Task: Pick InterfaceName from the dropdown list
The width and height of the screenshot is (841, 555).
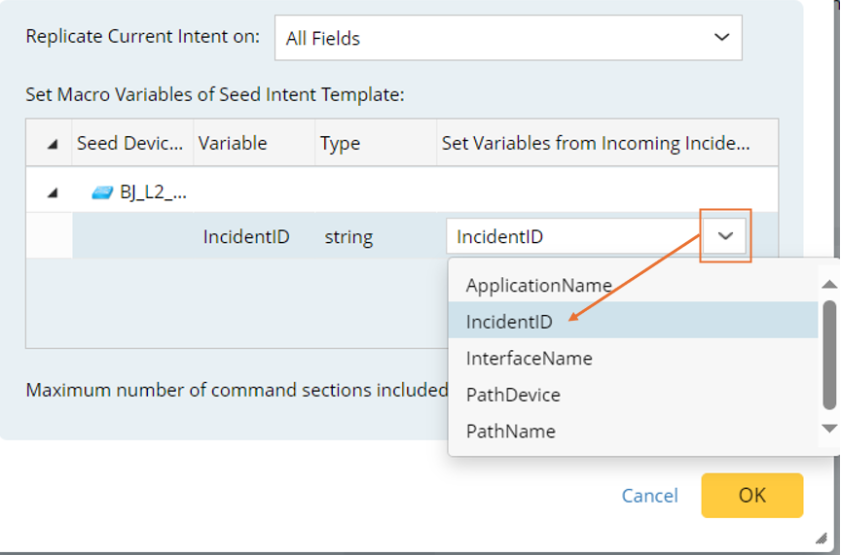Action: pos(529,358)
